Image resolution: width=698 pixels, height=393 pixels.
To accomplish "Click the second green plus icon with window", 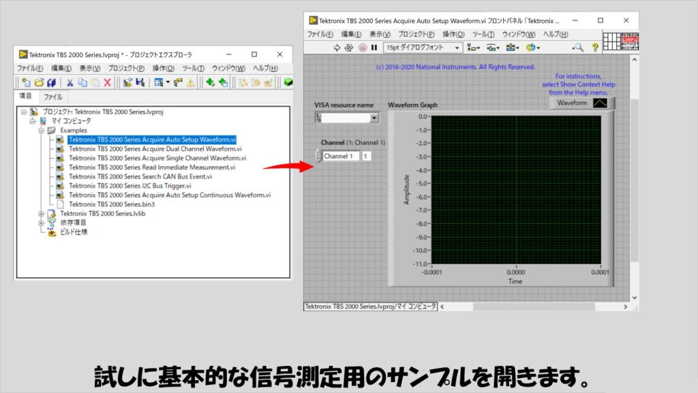I will click(223, 82).
